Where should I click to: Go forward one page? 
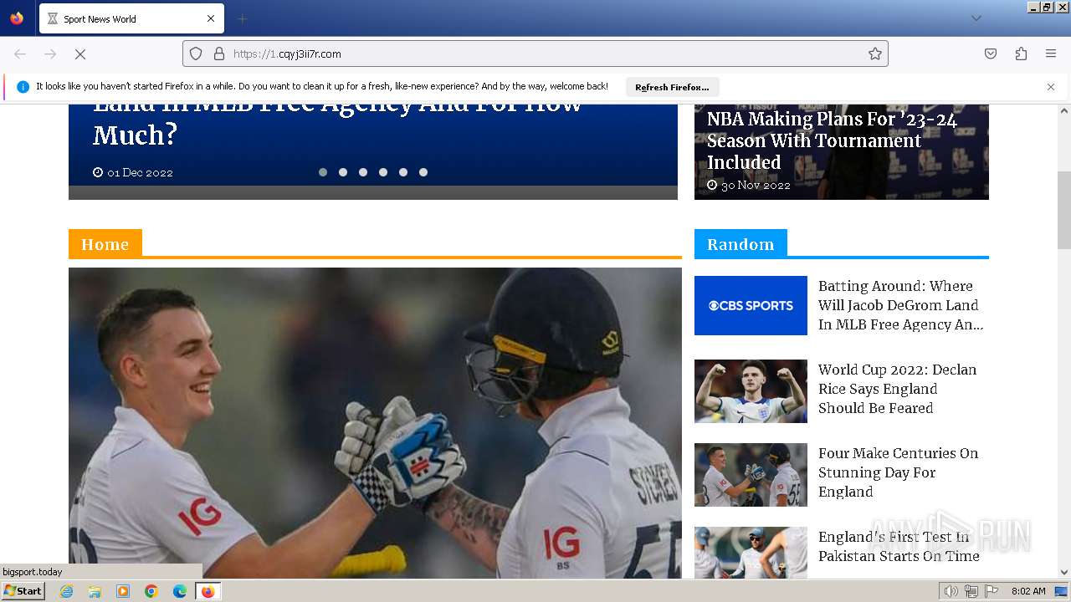point(50,54)
